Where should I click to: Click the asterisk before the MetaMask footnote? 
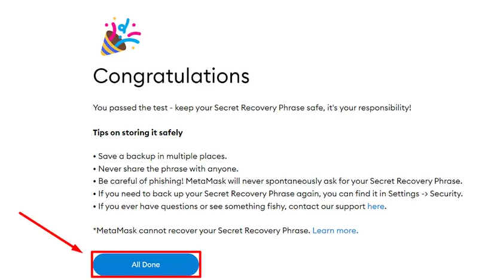pos(94,230)
